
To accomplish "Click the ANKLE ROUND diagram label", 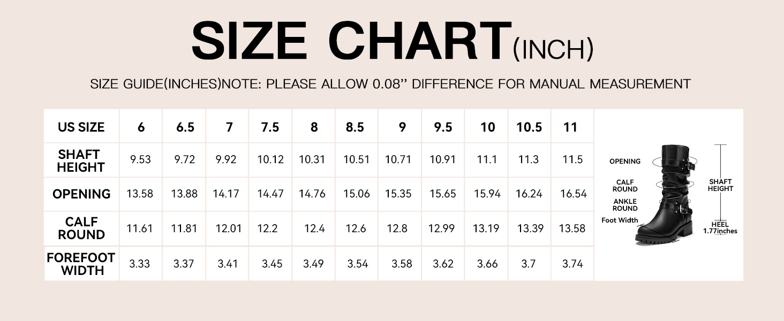I will 625,205.
